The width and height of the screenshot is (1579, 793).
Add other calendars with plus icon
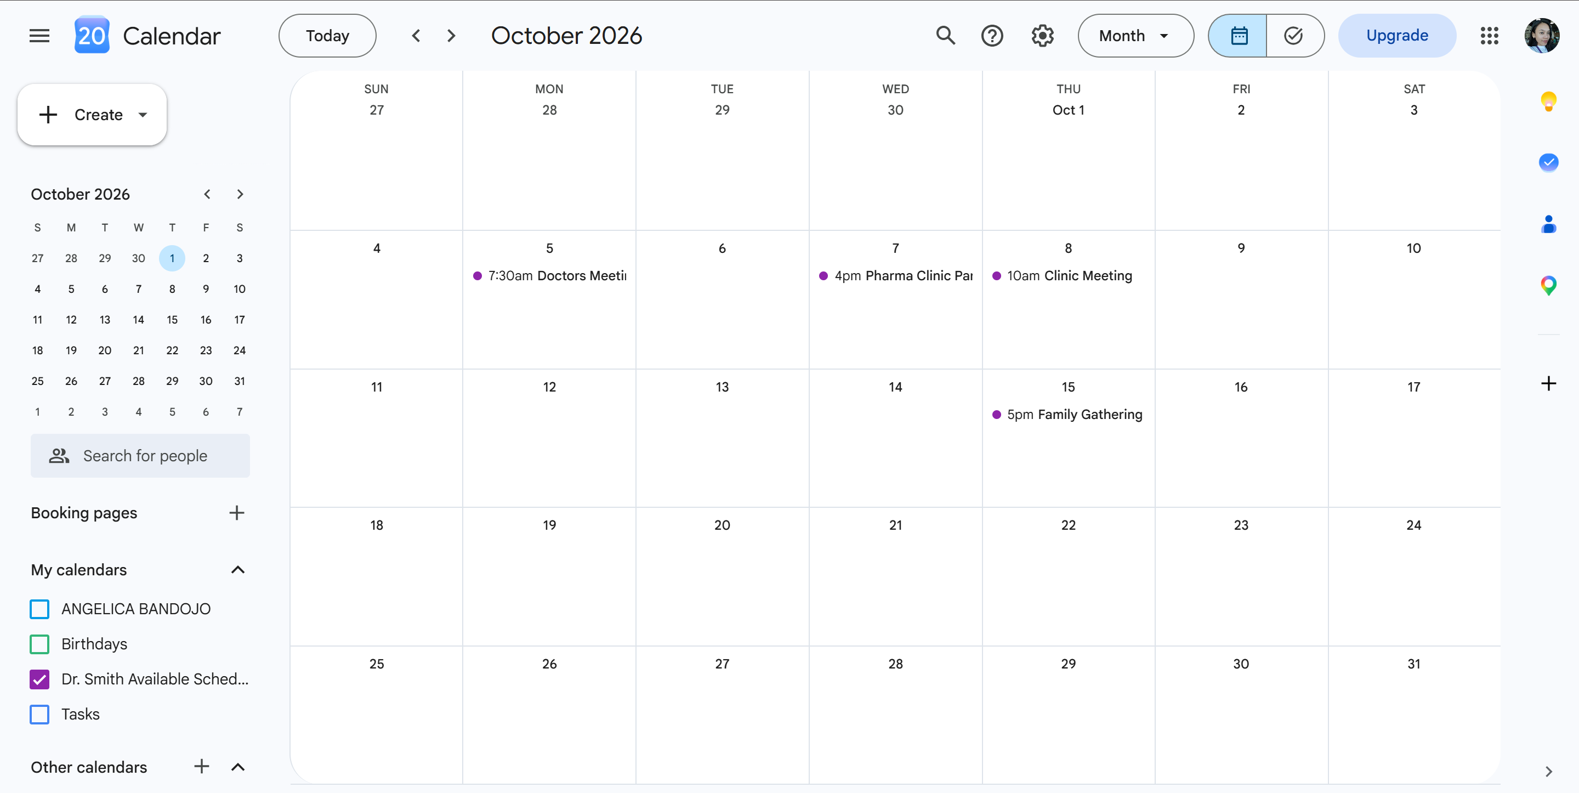click(x=202, y=766)
